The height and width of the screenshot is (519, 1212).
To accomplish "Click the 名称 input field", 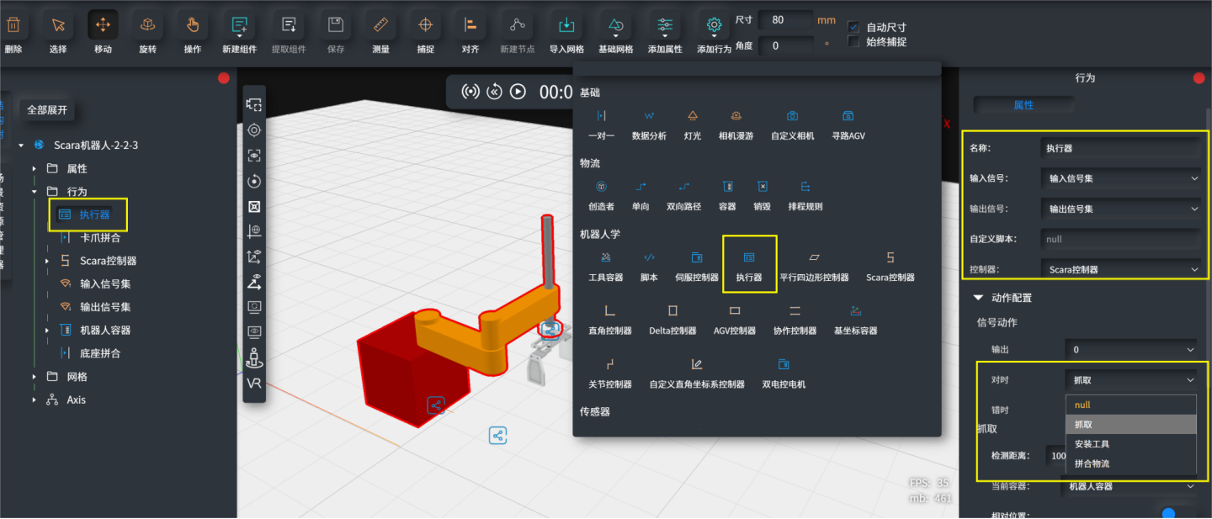I will click(1120, 148).
